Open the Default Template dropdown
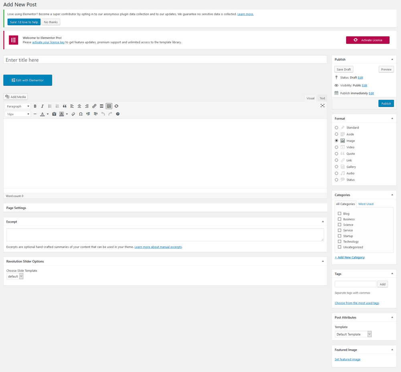Viewport: 401px width, 372px height. click(x=353, y=334)
